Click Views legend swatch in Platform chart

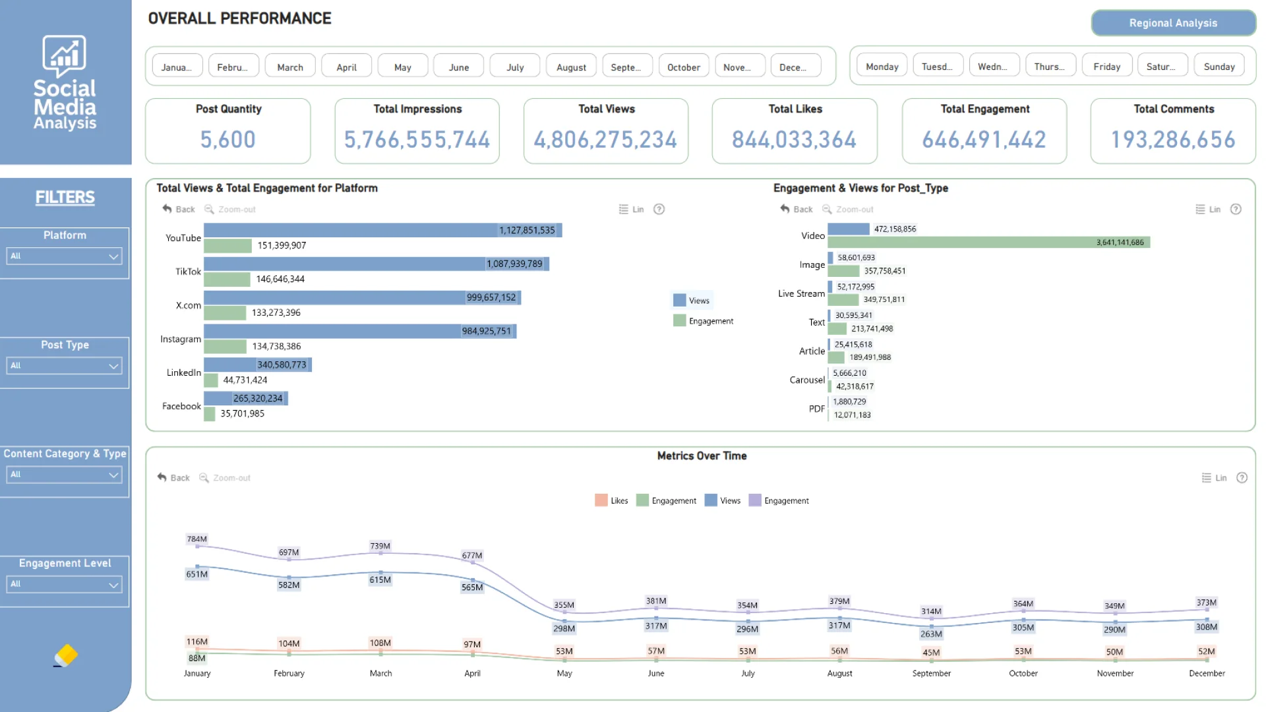[679, 300]
